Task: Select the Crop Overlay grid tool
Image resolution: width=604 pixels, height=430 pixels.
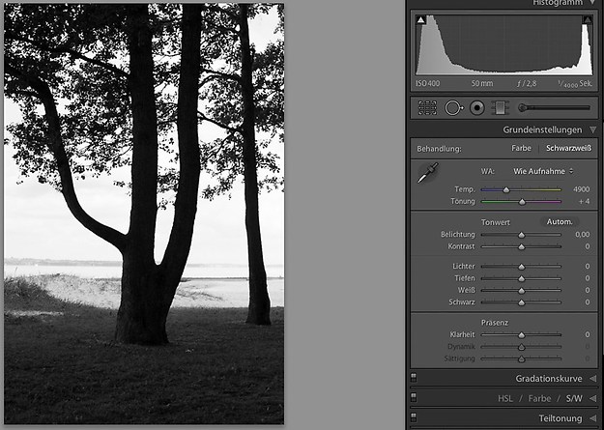Action: coord(427,108)
